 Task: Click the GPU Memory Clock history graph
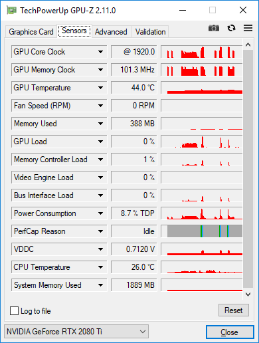202,70
